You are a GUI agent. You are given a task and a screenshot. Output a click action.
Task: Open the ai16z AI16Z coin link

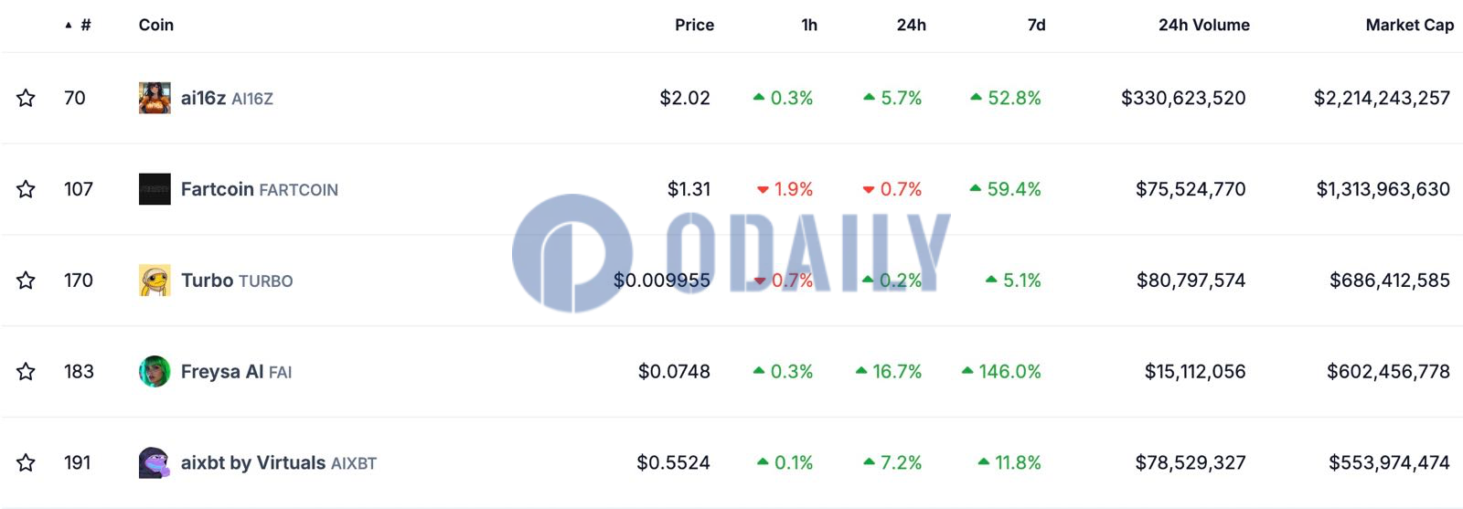click(x=227, y=98)
